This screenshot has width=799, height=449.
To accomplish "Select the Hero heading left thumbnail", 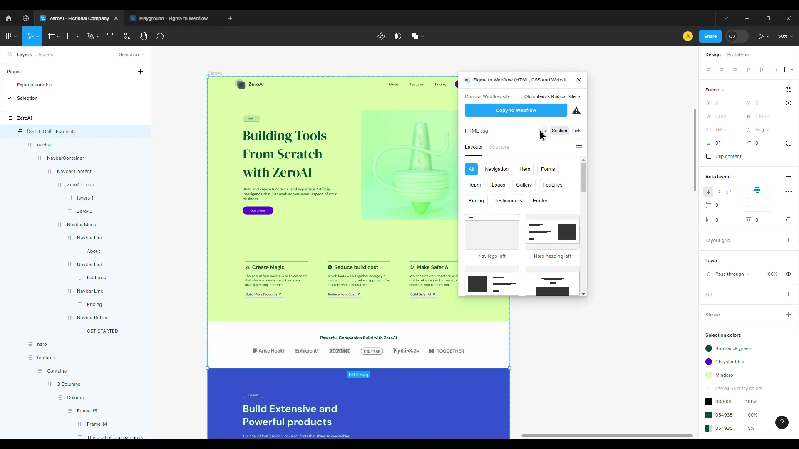I will [x=552, y=232].
